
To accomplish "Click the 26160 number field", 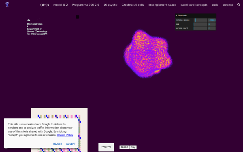I will pos(124,147).
